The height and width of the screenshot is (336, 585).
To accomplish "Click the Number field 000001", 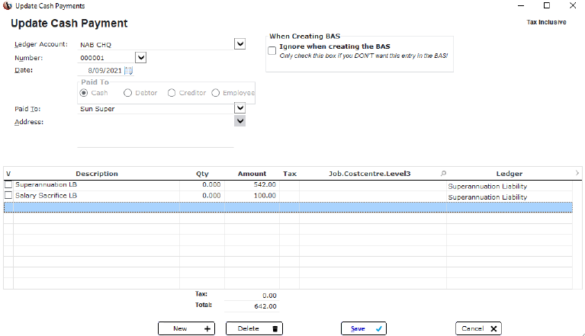I will (x=106, y=58).
